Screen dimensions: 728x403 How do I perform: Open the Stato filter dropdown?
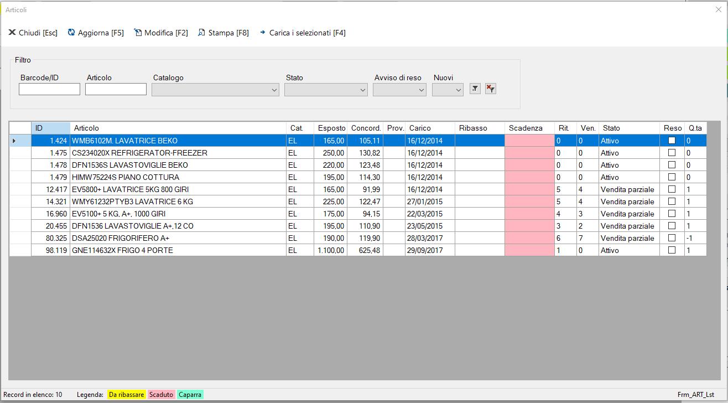tap(326, 90)
